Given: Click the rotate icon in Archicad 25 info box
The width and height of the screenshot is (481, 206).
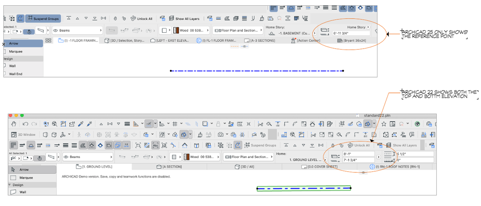Looking at the screenshot, I should point(29,32).
